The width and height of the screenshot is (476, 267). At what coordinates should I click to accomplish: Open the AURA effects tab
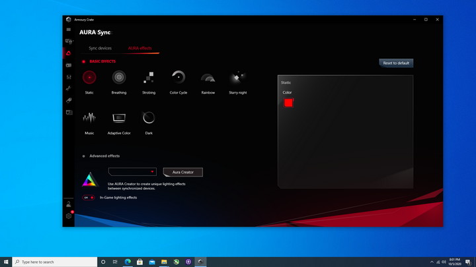pos(139,48)
